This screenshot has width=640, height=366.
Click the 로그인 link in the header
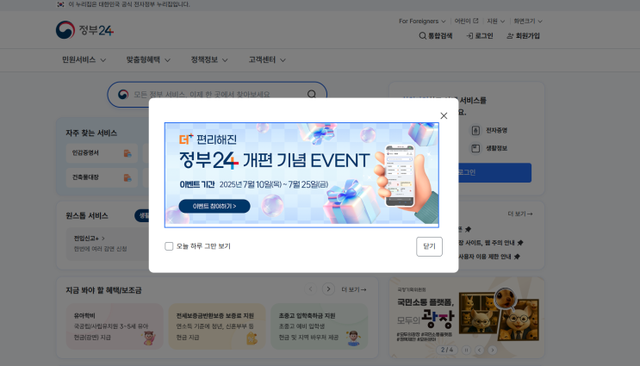(480, 36)
